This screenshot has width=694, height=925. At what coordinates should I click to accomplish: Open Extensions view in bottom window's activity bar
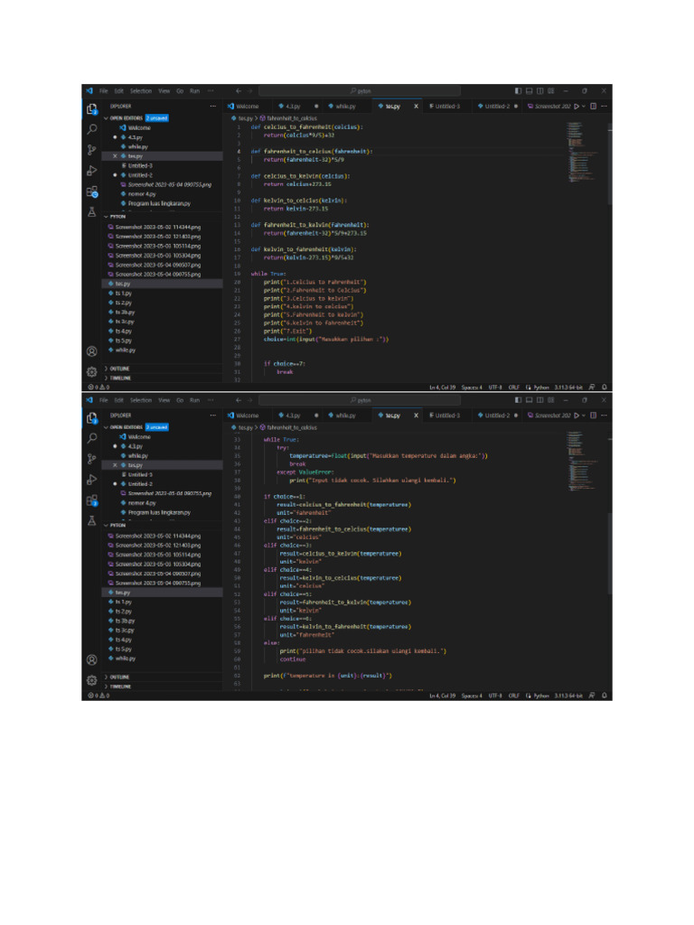point(92,500)
